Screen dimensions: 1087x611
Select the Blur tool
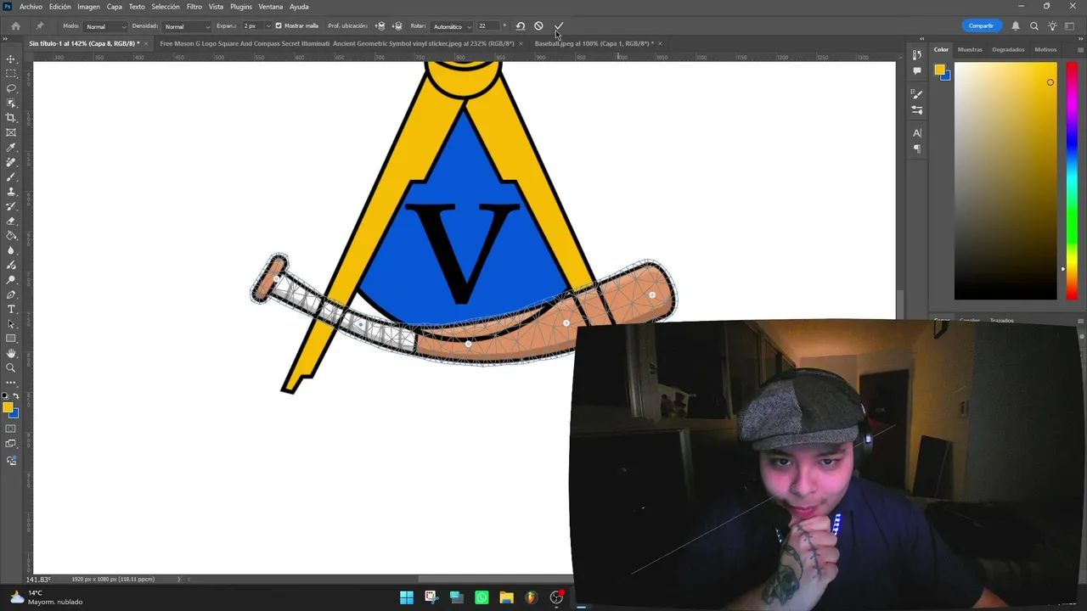pyautogui.click(x=11, y=250)
